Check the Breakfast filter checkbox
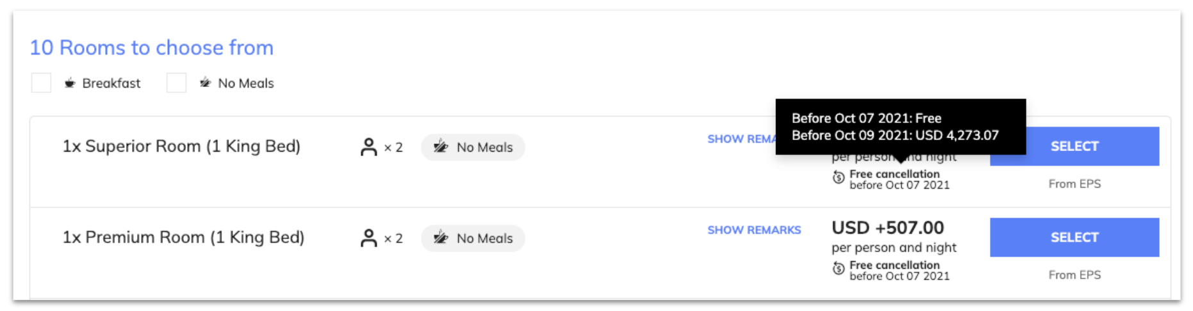Image resolution: width=1193 pixels, height=311 pixels. [41, 83]
